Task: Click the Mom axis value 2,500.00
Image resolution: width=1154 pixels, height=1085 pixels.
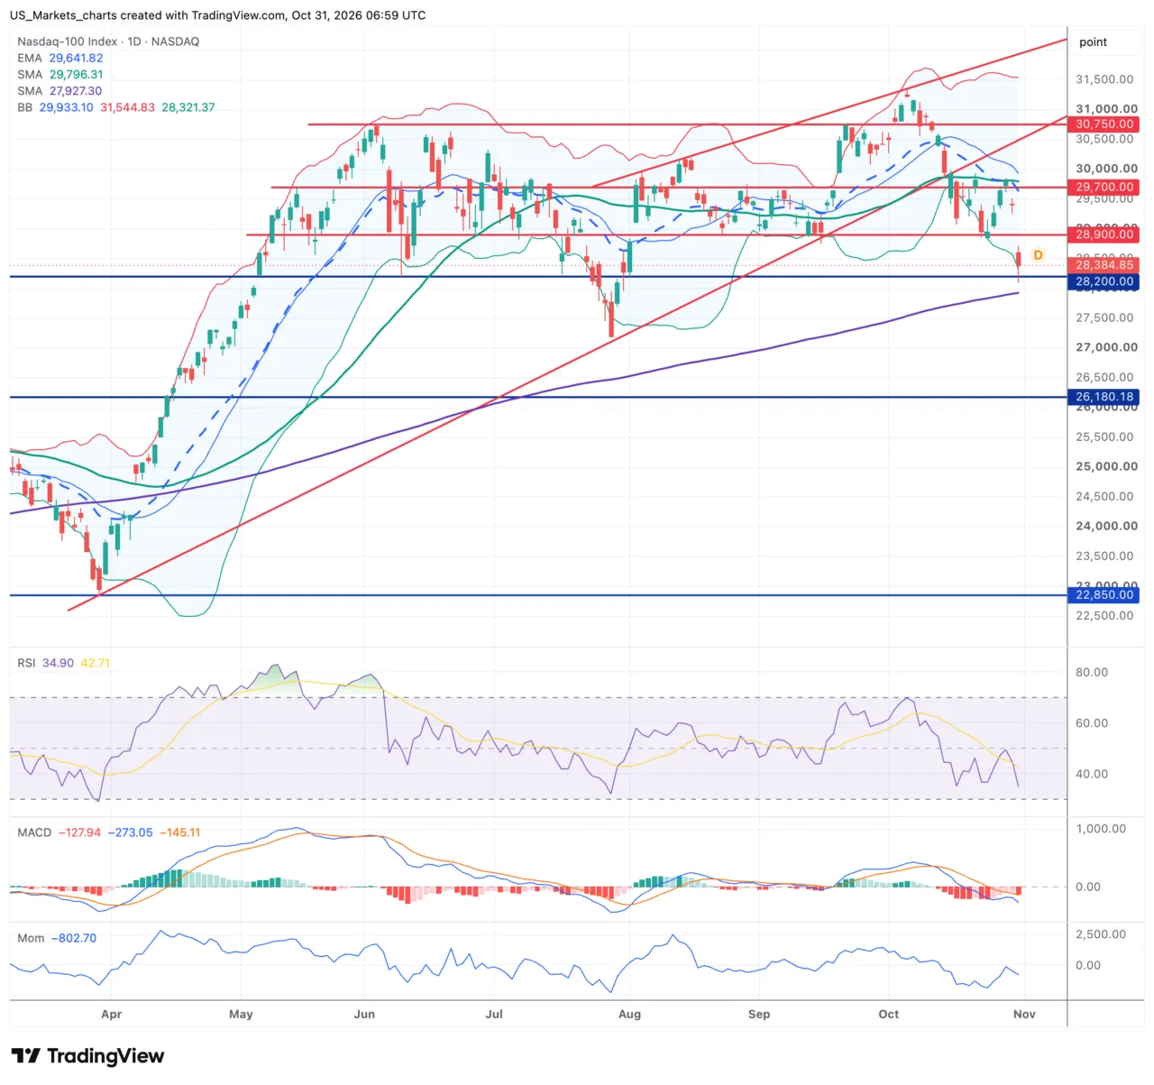Action: 1101,934
